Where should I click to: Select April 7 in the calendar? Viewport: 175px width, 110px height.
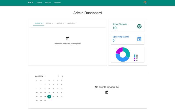pyautogui.click(x=37, y=89)
